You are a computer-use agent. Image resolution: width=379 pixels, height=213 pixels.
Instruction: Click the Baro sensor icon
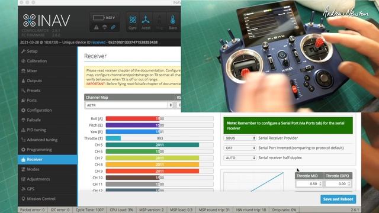click(172, 22)
